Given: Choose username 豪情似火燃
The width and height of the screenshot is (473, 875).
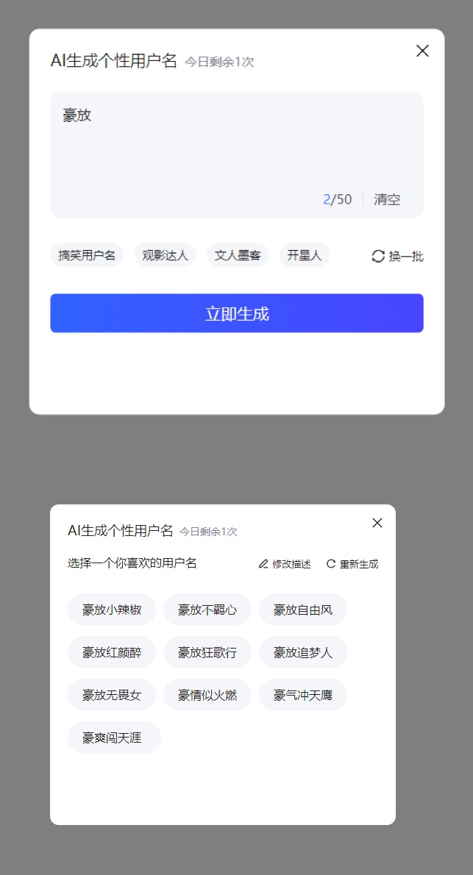Looking at the screenshot, I should (x=207, y=695).
